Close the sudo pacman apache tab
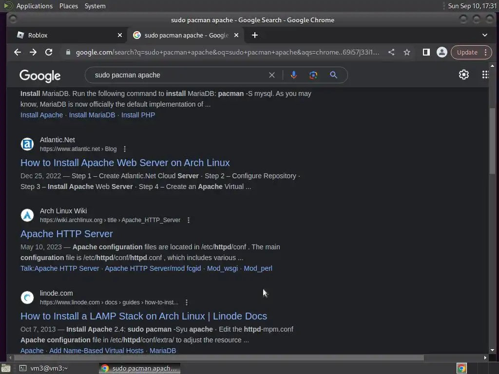The height and width of the screenshot is (374, 499). (236, 35)
